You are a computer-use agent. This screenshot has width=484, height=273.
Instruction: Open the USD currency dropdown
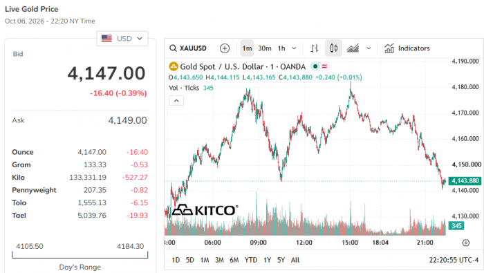[x=122, y=39]
